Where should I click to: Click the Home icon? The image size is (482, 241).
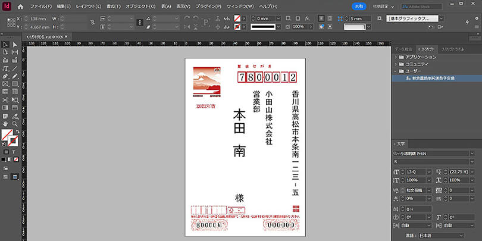click(x=20, y=6)
